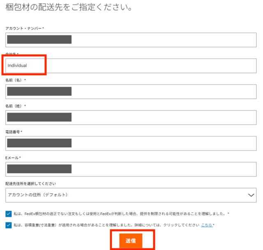Click the 梱包材の配送先をご指定ください heading
This screenshot has width=263, height=250.
tap(68, 7)
